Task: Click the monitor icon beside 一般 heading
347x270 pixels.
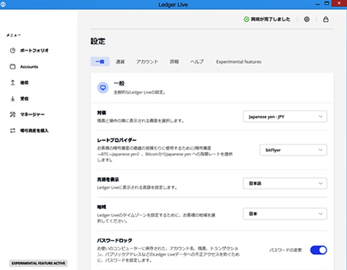Action: [x=103, y=88]
